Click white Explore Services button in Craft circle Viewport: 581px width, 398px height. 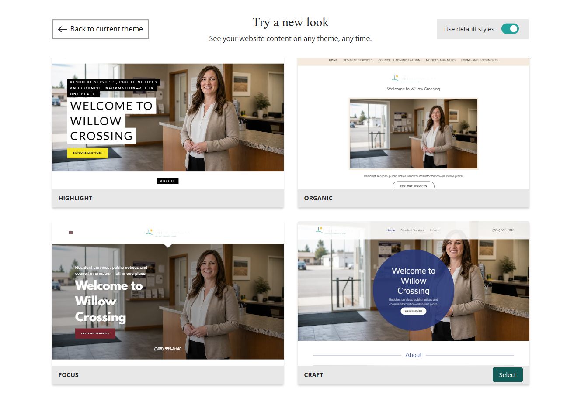click(x=414, y=311)
